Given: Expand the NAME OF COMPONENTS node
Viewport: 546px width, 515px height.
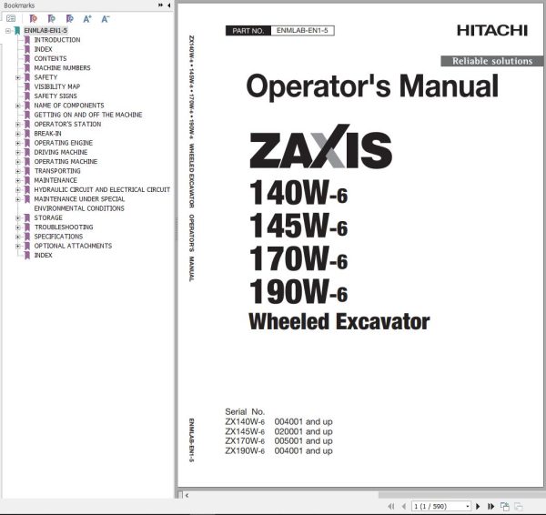Looking at the screenshot, I should click(18, 106).
